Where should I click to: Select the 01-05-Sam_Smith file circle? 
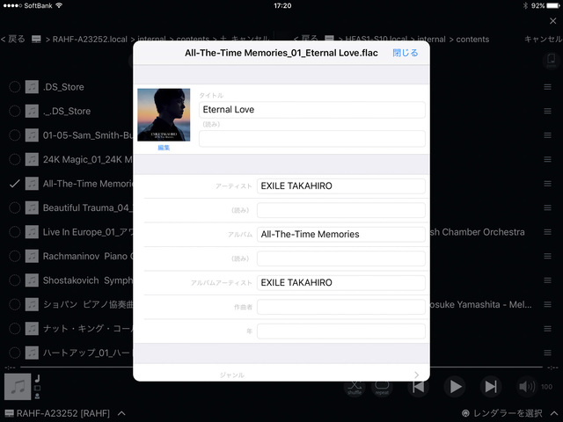tap(15, 135)
